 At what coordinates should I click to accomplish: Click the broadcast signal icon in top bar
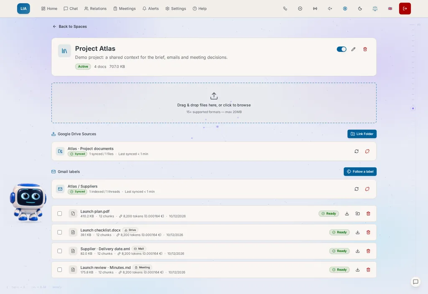(x=315, y=8)
